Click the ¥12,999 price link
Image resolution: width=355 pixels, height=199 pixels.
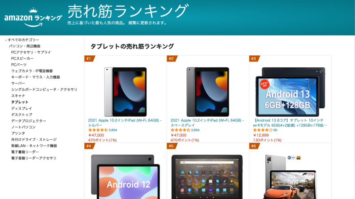261,135
